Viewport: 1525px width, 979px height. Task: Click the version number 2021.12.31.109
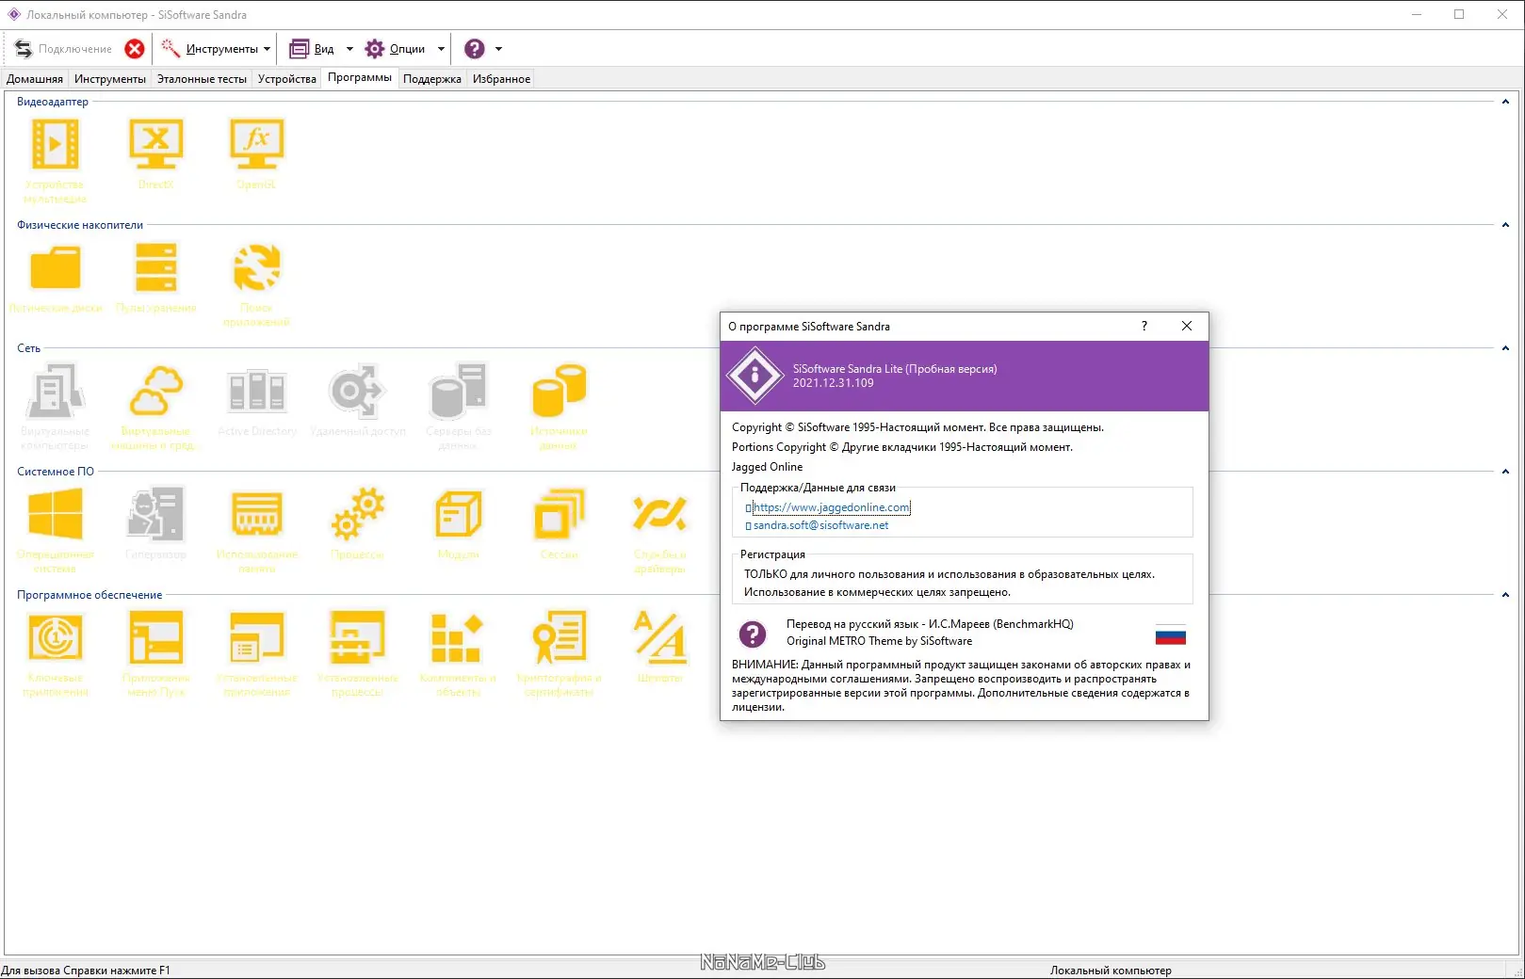tap(833, 383)
